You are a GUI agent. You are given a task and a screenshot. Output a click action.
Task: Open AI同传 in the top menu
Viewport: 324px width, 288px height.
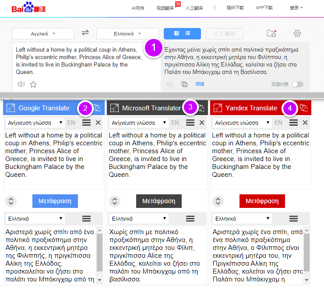(138, 8)
